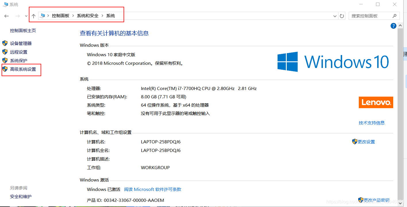Screen dimensions: 407x207
Task: Open recent locations dropdown arrow
Action: click(26, 16)
